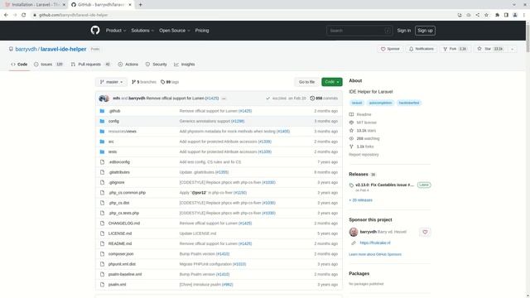Open the Security tab
Viewport: 530px width, 298px height.
point(157,65)
